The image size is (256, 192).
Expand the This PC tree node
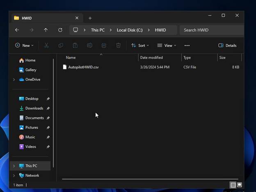point(14,166)
